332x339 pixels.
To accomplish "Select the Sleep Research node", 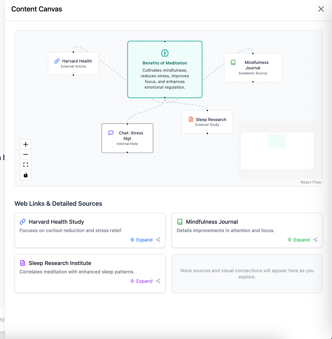I will 207,122.
